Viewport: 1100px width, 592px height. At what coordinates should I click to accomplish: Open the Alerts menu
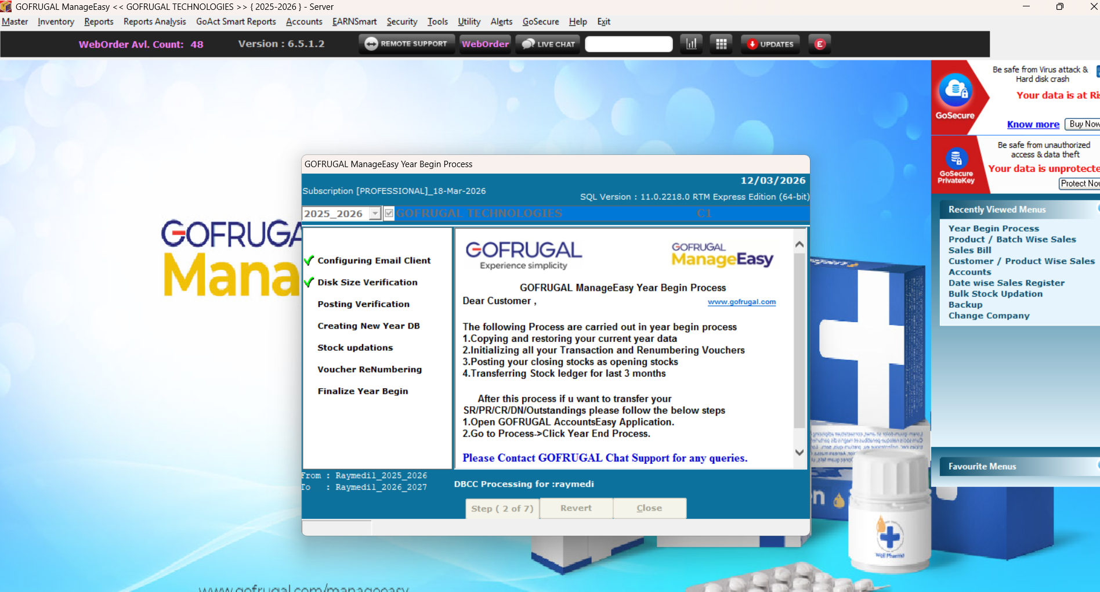tap(501, 21)
